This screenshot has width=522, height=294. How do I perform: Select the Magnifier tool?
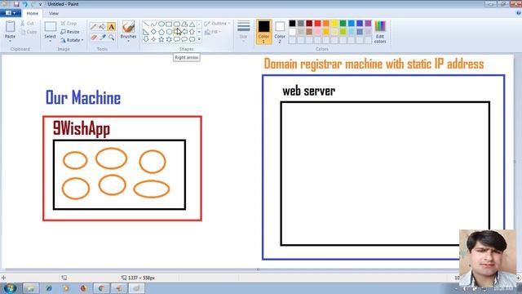coord(111,38)
